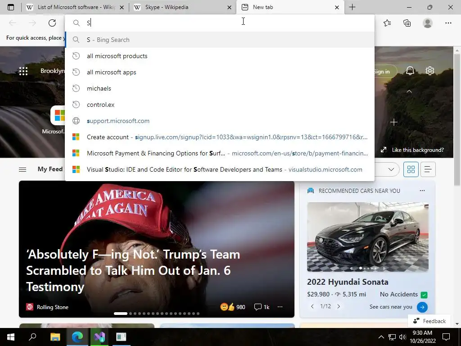Switch to Skype - Wikipedia tab
The height and width of the screenshot is (346, 461).
click(183, 7)
